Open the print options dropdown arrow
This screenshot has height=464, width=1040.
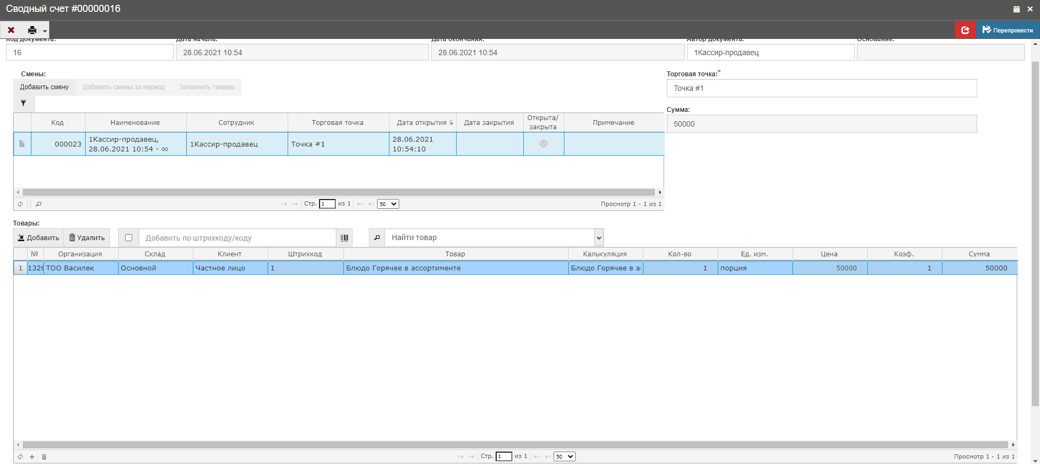45,31
